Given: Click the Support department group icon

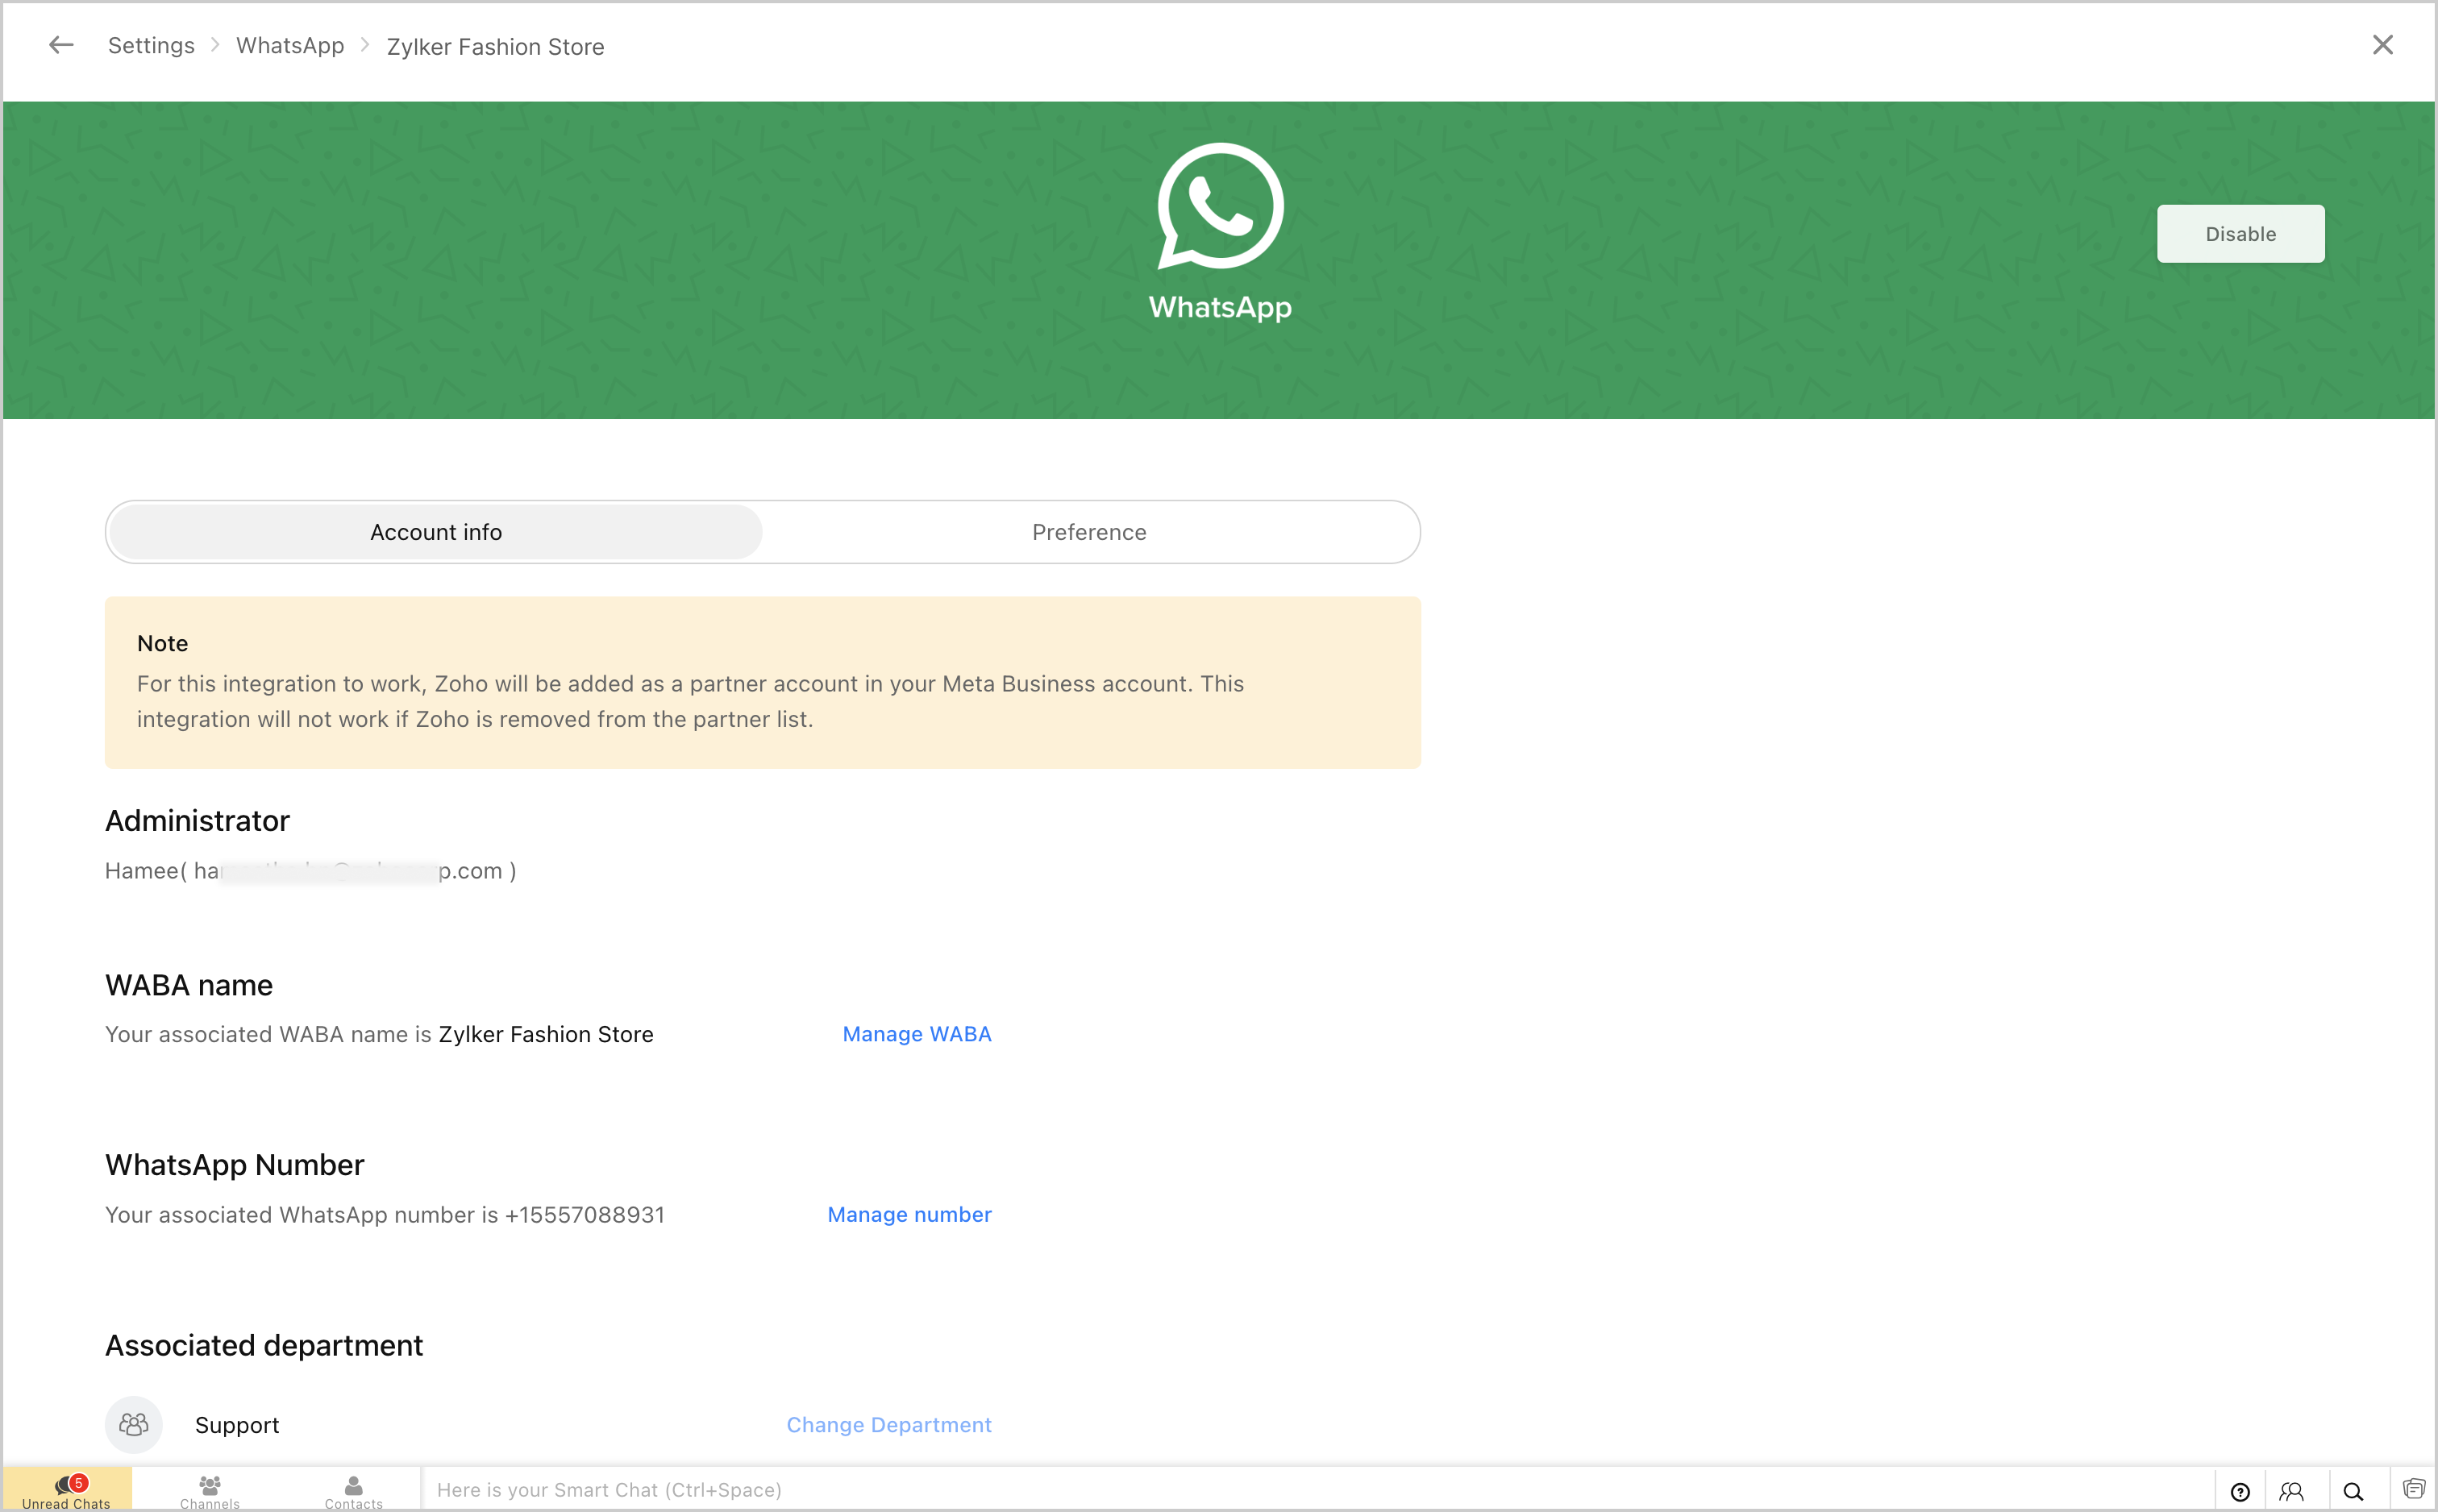Looking at the screenshot, I should (134, 1424).
